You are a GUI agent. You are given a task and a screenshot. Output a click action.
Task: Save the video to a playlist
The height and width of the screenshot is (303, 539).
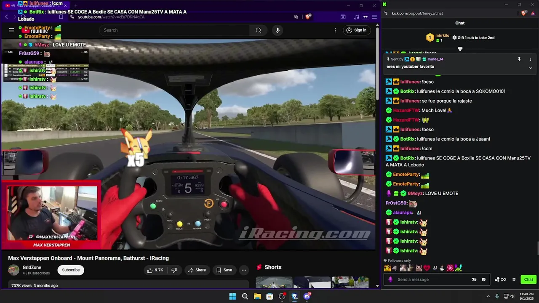point(224,270)
